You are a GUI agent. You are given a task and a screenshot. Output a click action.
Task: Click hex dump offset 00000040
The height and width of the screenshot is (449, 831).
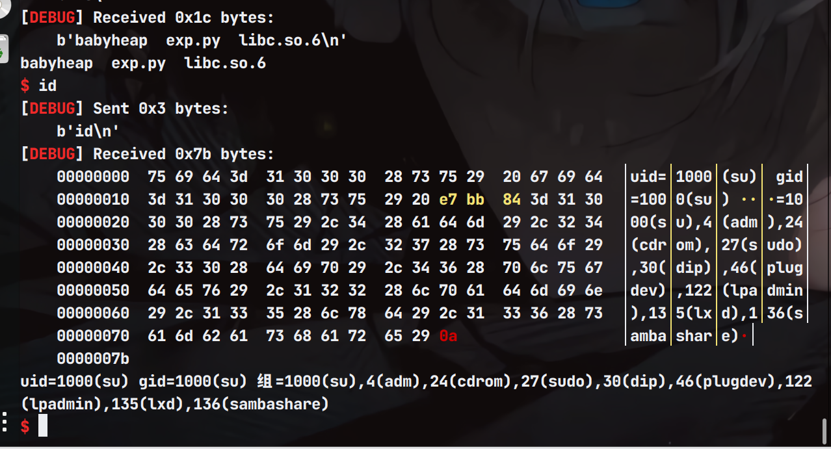coord(93,268)
